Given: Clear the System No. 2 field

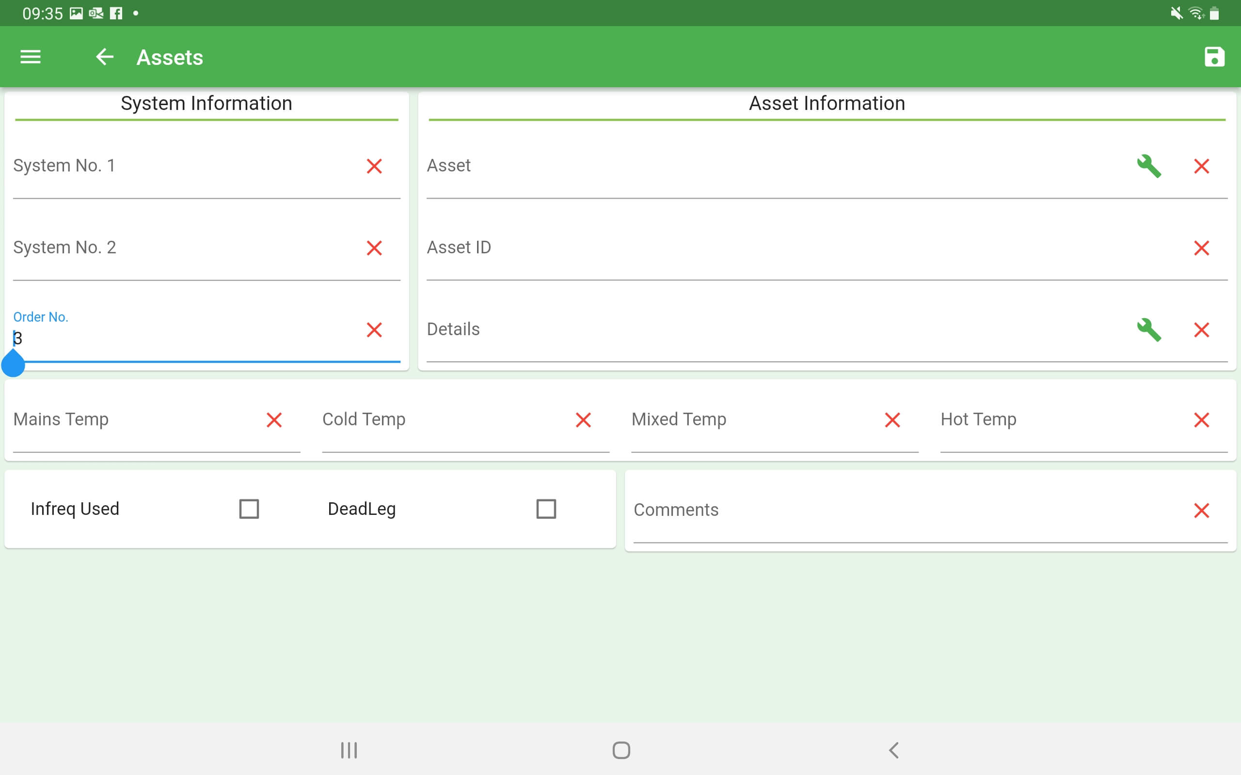Looking at the screenshot, I should pyautogui.click(x=374, y=248).
